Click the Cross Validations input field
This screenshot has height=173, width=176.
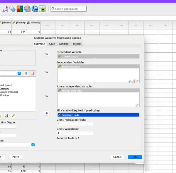75,133
